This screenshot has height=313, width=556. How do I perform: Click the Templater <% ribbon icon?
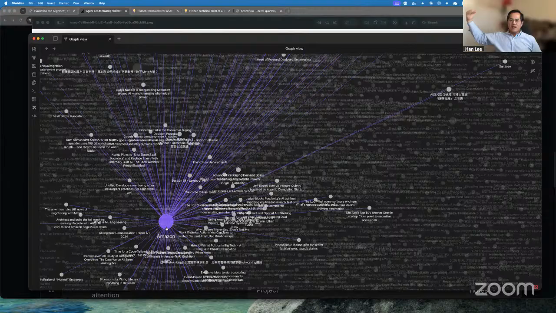(34, 116)
